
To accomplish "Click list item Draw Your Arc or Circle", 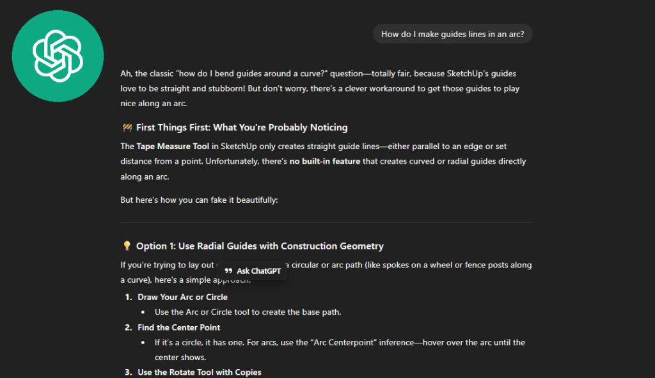I will (183, 297).
